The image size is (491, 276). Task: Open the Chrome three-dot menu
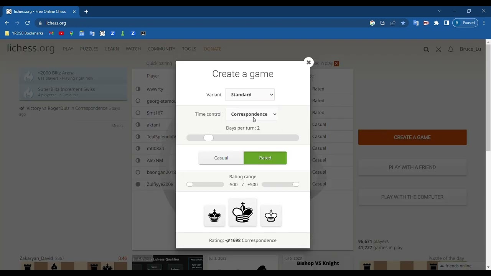pyautogui.click(x=483, y=23)
